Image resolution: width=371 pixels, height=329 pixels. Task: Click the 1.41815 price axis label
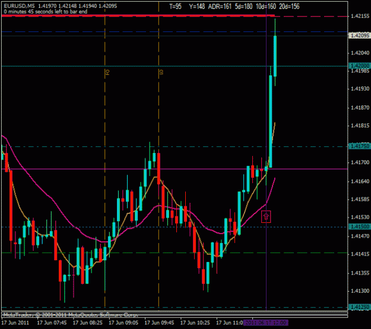coord(360,126)
